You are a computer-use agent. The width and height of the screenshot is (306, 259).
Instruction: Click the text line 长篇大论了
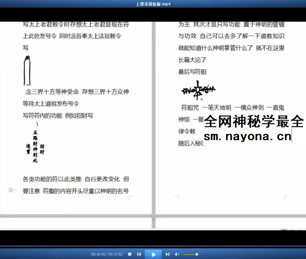(192, 60)
